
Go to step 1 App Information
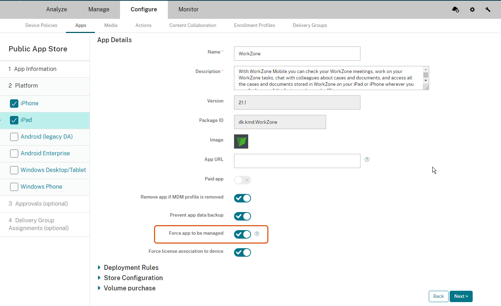pos(45,69)
